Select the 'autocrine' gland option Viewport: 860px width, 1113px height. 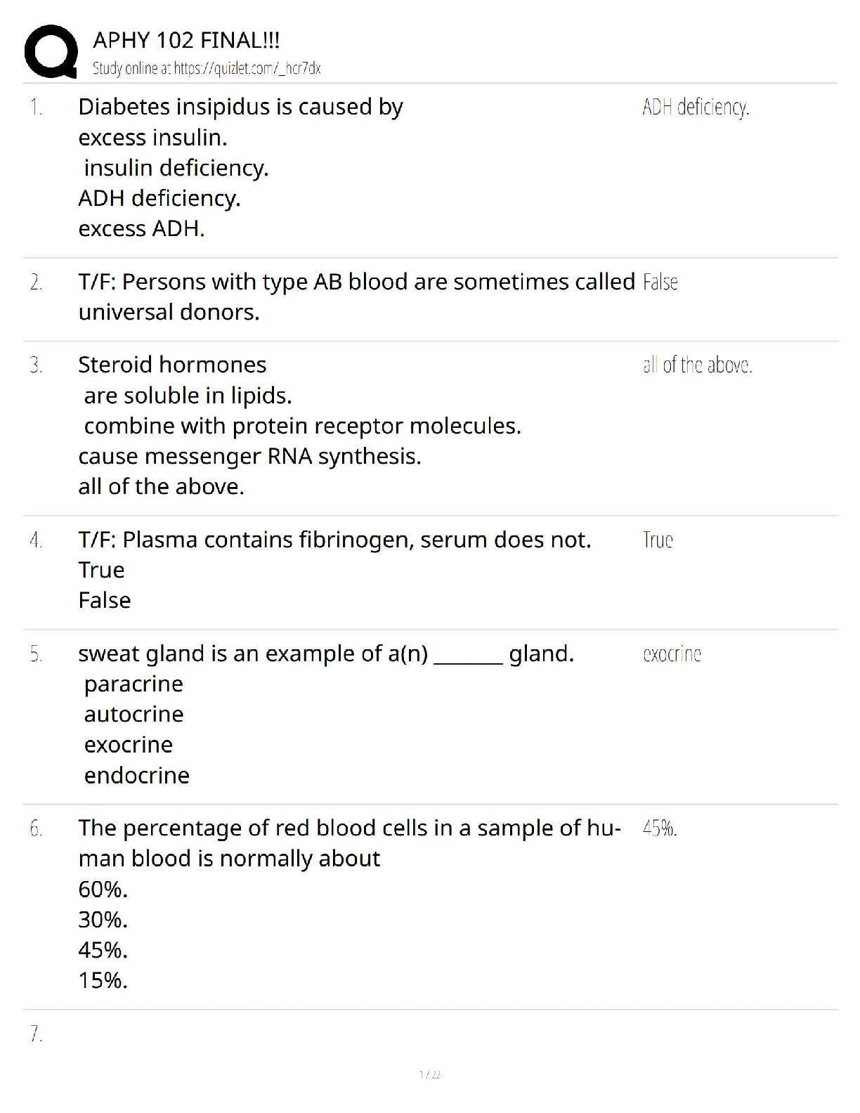(133, 715)
